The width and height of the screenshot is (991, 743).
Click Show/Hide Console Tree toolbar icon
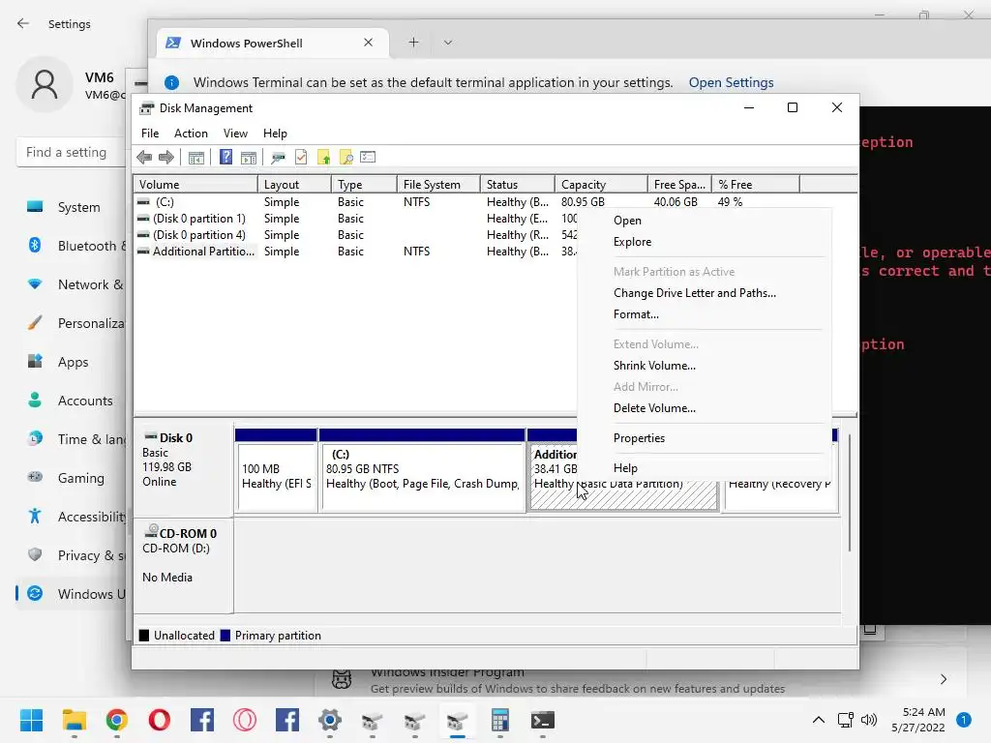pos(195,158)
